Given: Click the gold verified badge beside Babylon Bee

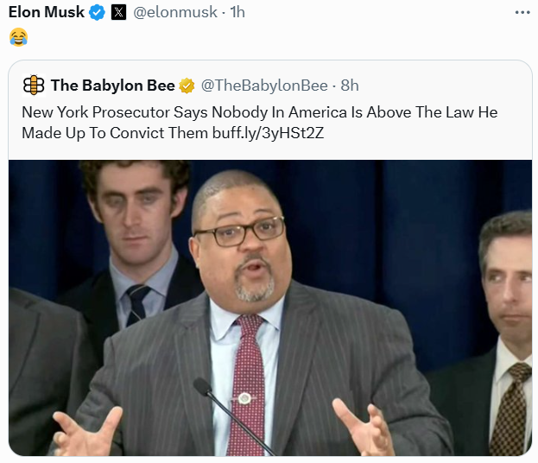Looking at the screenshot, I should click(x=187, y=86).
